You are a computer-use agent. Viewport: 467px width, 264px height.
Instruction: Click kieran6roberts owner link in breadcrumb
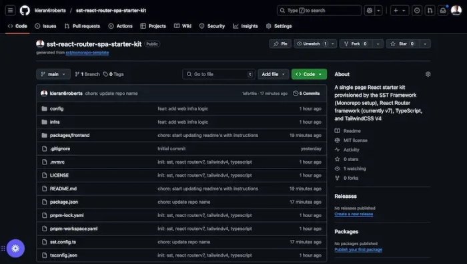point(50,11)
